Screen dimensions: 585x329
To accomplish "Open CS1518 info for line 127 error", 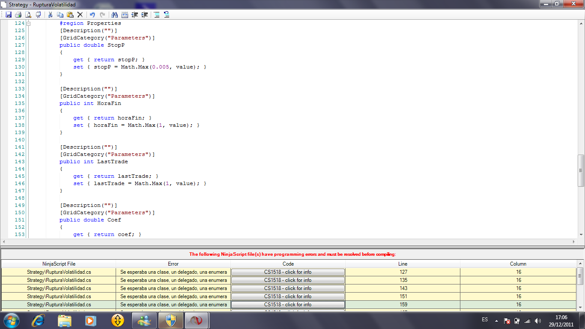I will 288,272.
